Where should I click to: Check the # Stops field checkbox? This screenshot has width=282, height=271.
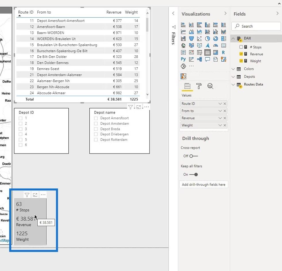click(241, 47)
